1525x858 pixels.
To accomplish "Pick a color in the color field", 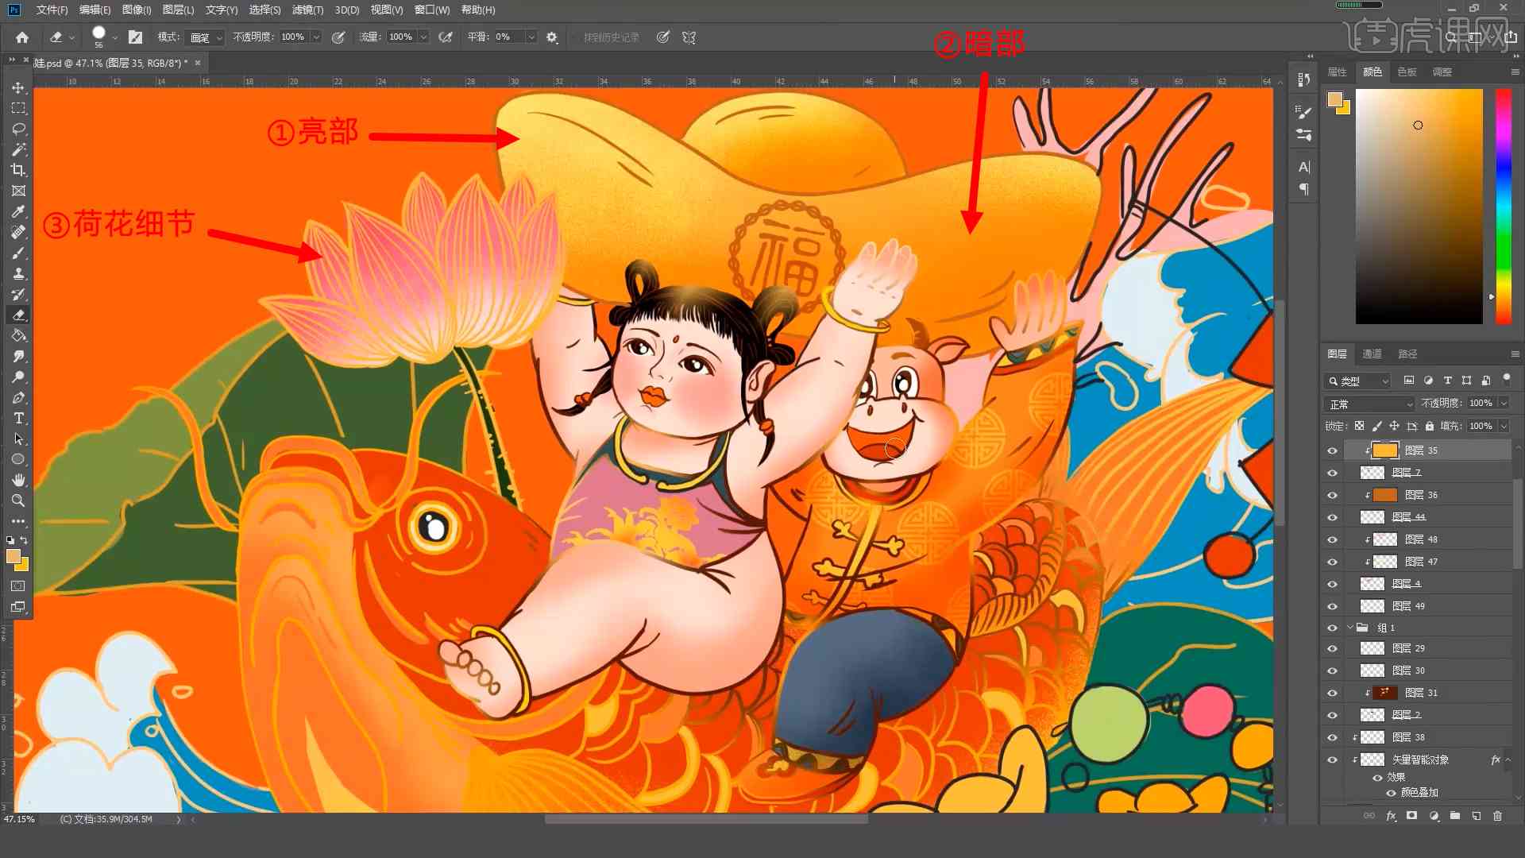I will point(1419,207).
